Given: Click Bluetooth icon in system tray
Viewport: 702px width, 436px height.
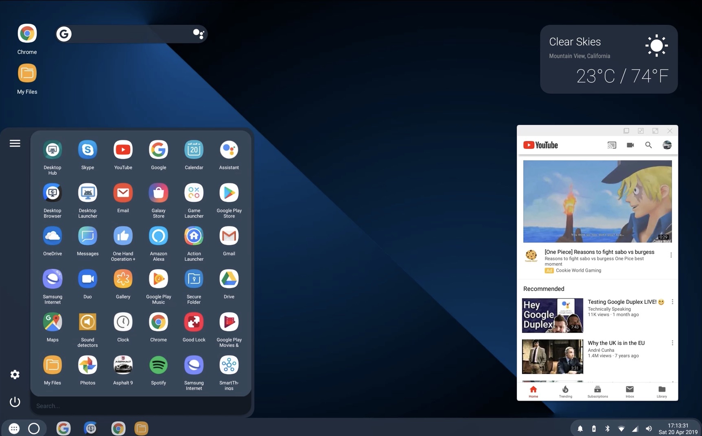Looking at the screenshot, I should pos(607,429).
